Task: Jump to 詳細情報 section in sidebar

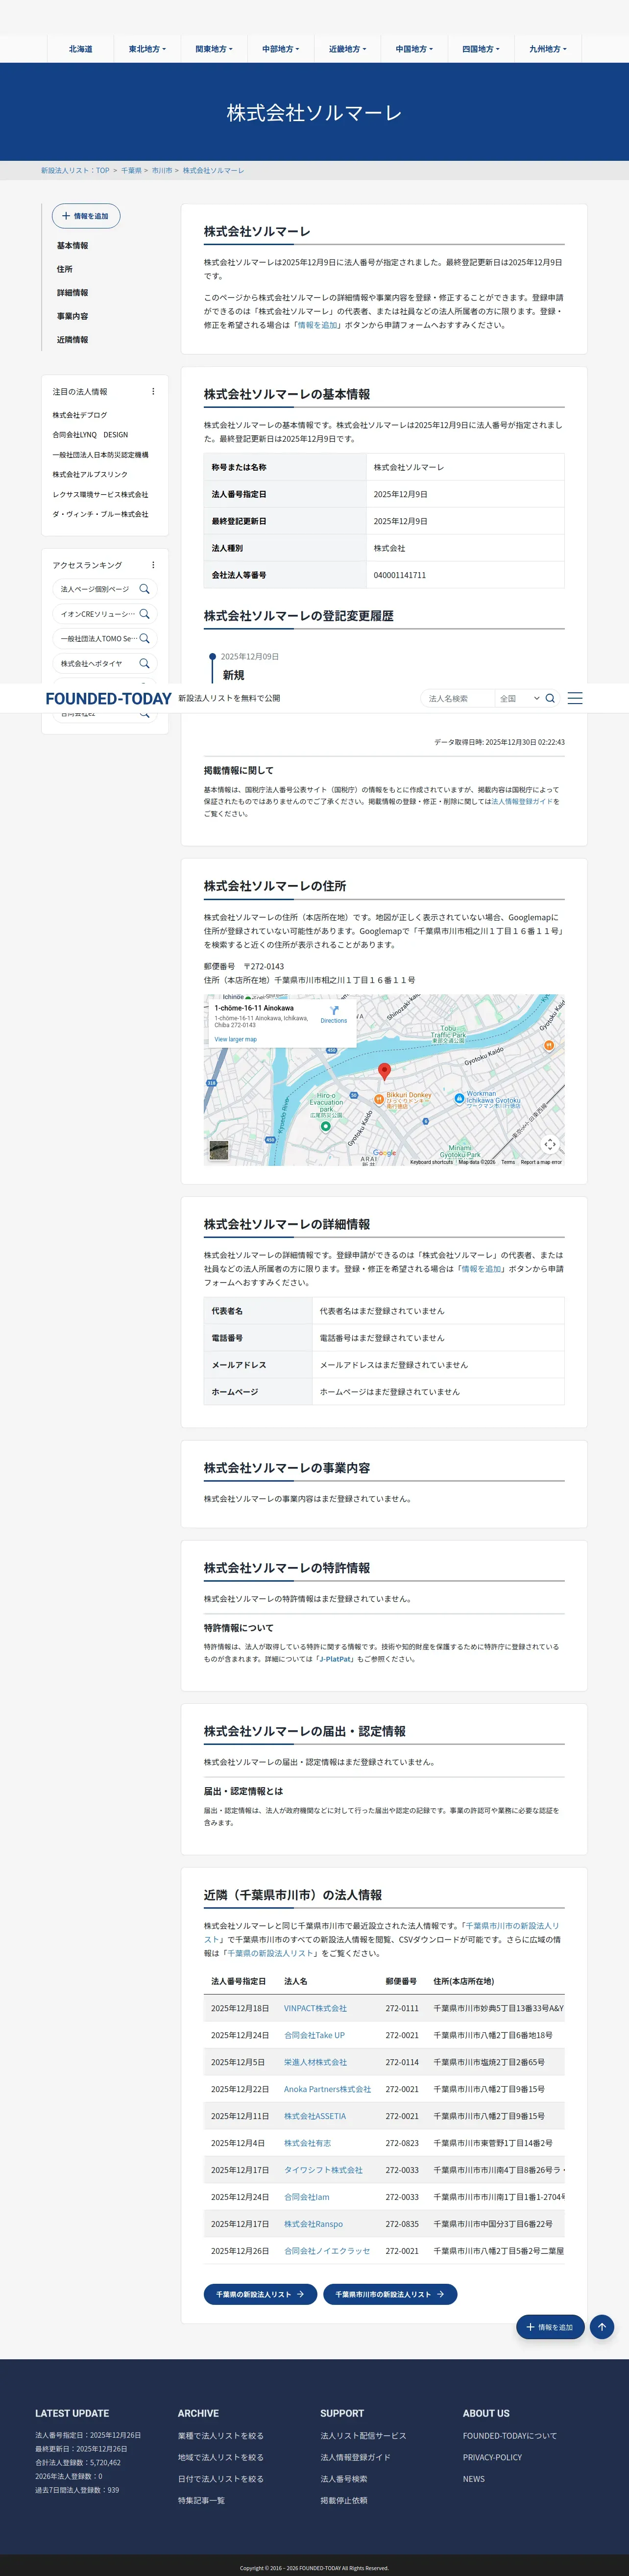Action: 72,293
